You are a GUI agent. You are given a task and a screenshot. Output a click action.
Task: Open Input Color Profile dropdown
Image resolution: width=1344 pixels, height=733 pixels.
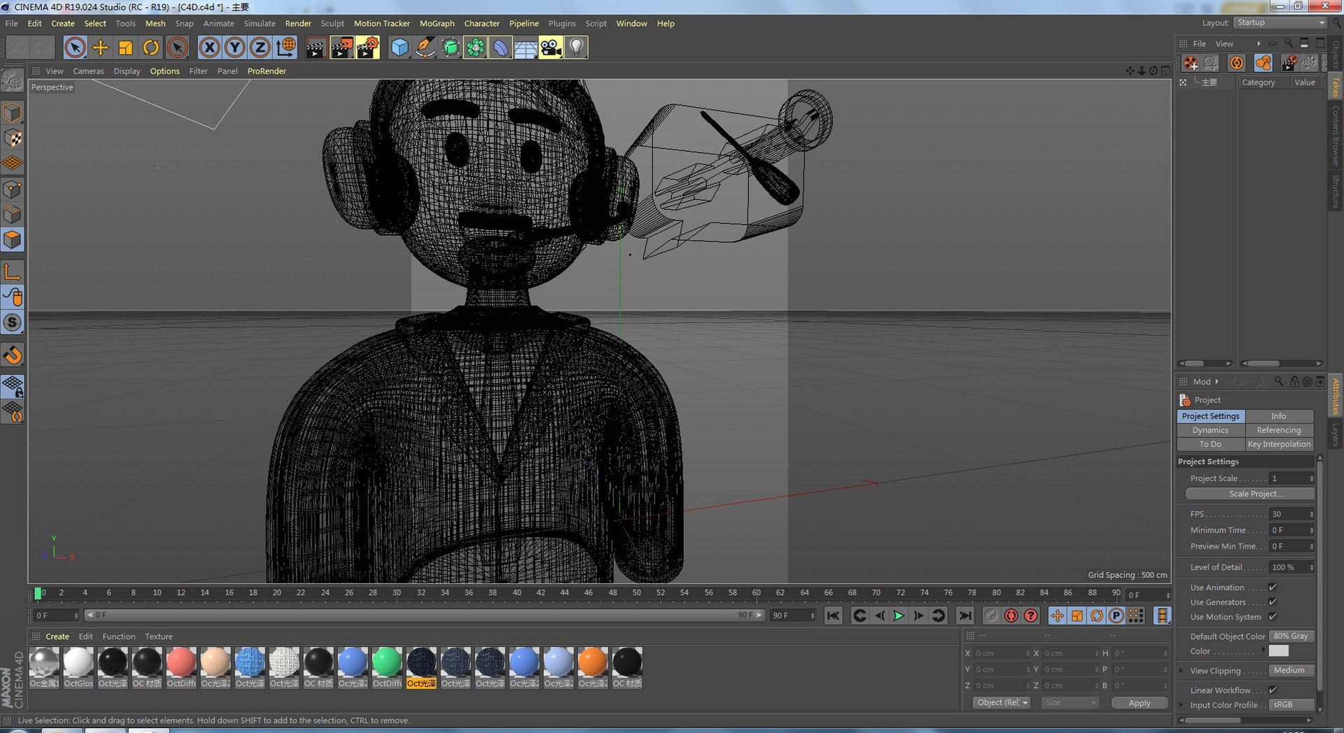point(1292,704)
